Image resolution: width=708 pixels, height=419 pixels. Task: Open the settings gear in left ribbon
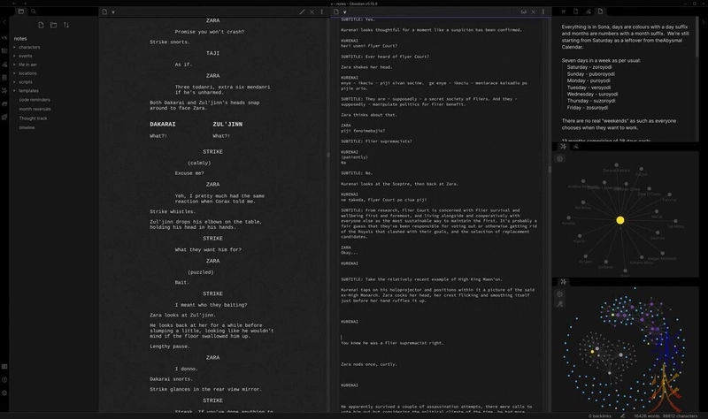click(5, 392)
